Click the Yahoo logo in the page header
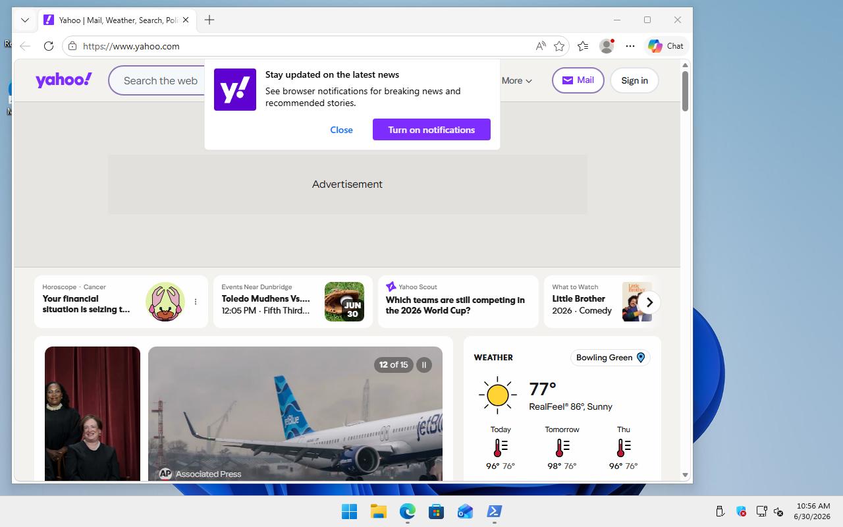 tap(64, 80)
